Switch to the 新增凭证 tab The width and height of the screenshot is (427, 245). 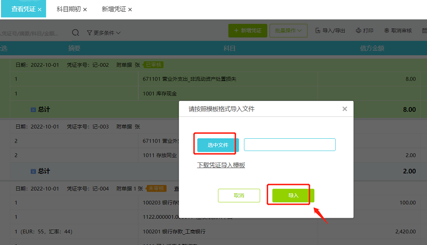(x=113, y=10)
